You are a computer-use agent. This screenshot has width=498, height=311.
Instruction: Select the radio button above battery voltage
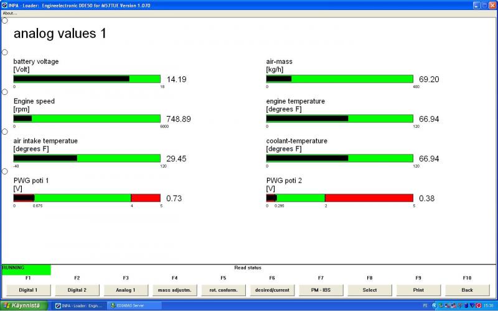pos(5,52)
